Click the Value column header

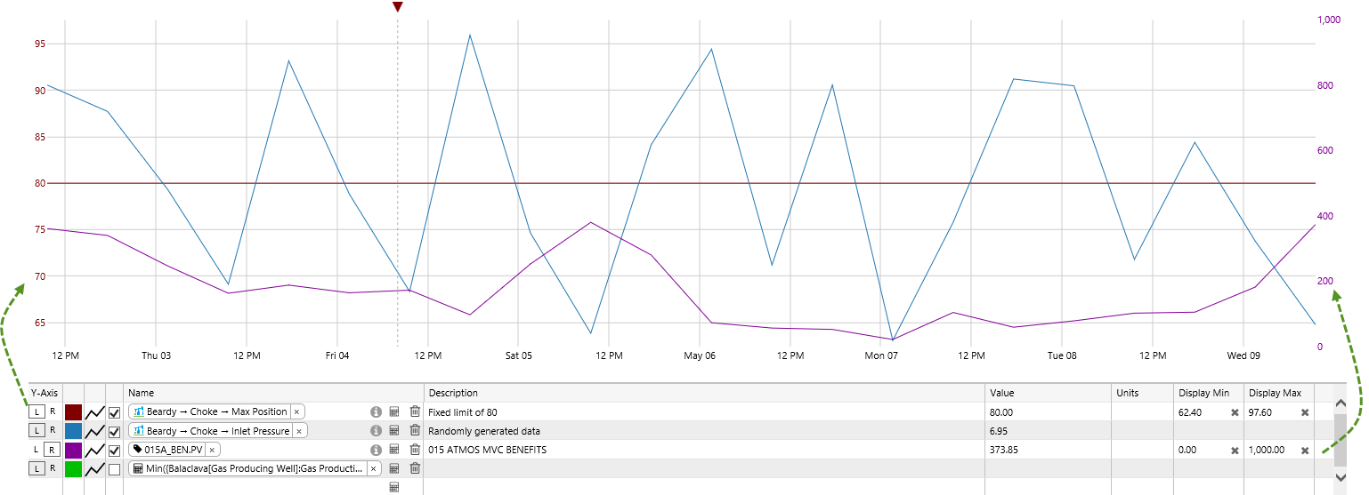coord(1048,393)
